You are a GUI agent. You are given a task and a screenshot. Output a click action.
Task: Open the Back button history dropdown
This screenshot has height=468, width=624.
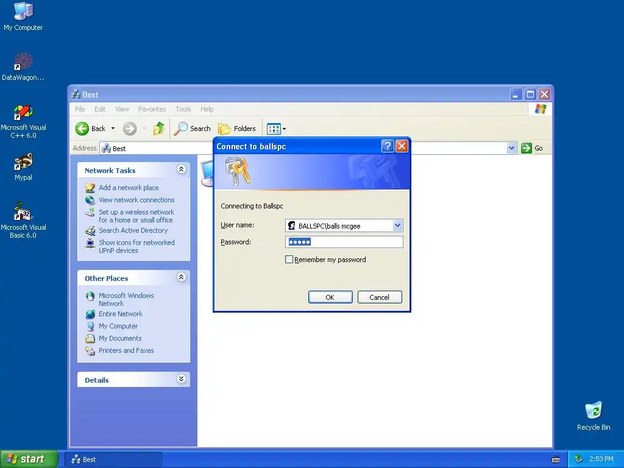click(113, 129)
